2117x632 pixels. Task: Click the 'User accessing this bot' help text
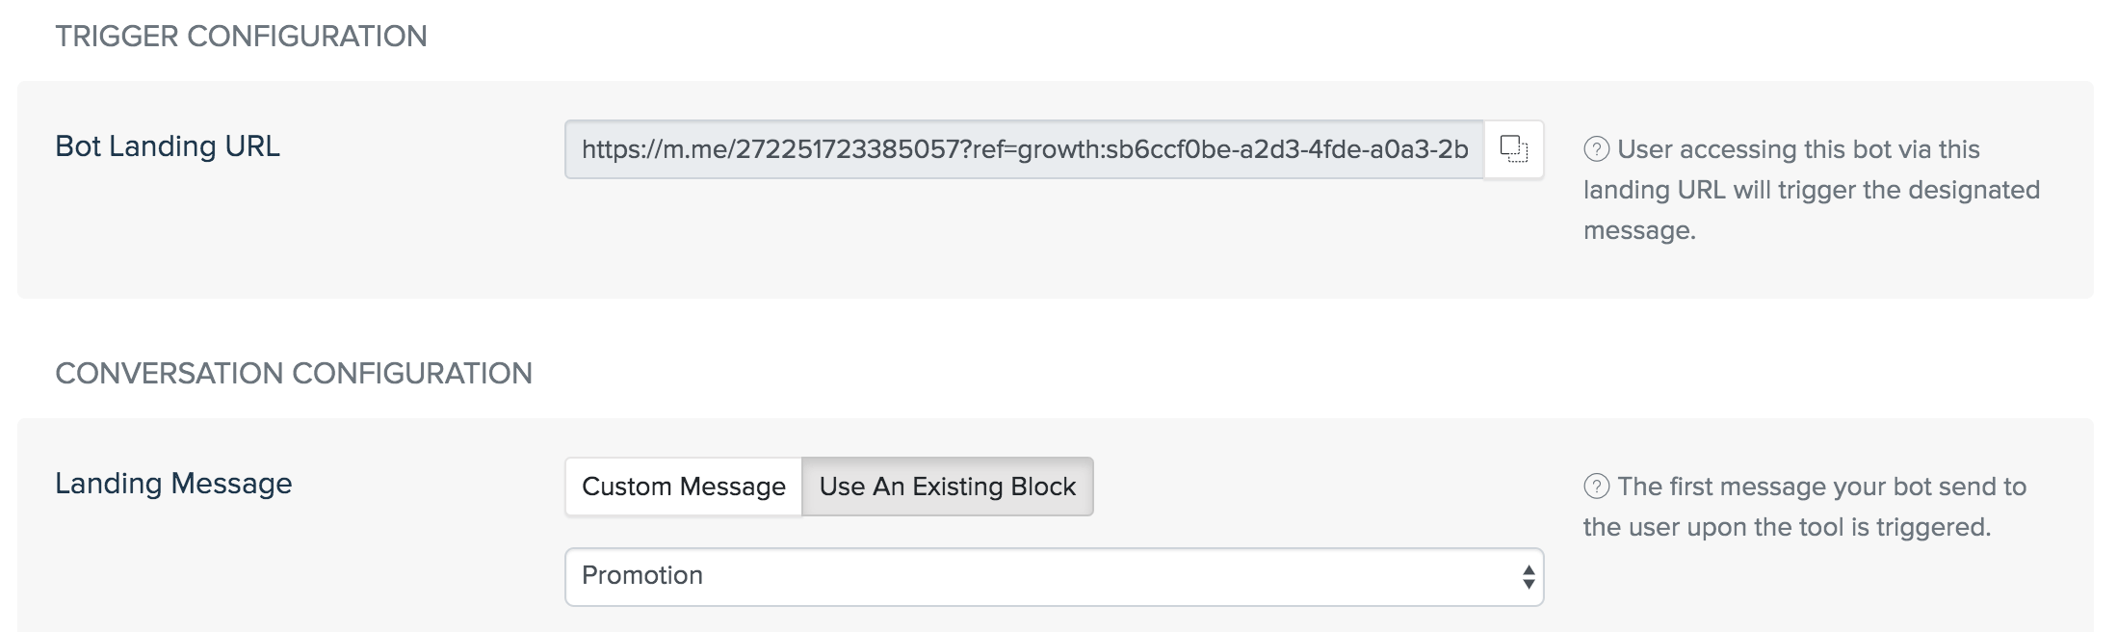click(x=1798, y=149)
